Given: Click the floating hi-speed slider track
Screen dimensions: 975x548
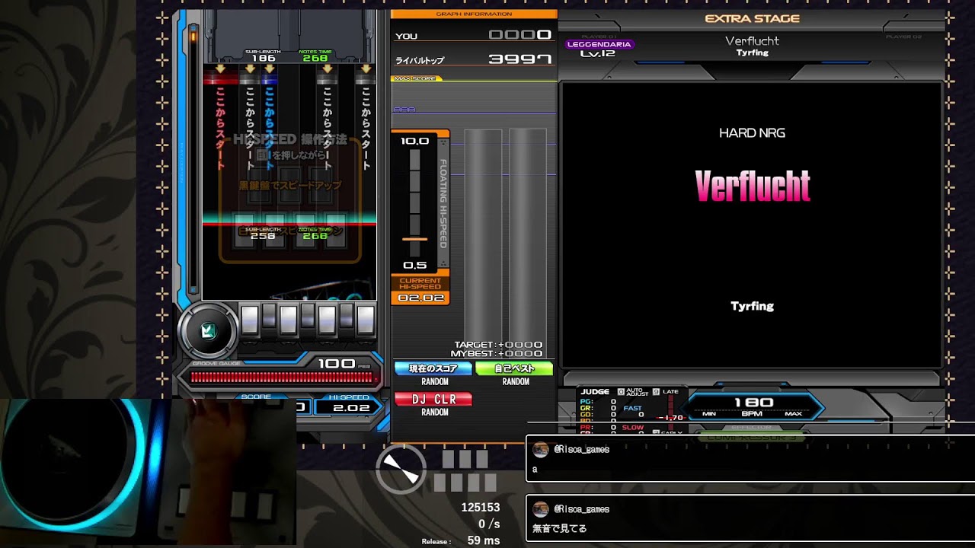Looking at the screenshot, I should (x=414, y=203).
